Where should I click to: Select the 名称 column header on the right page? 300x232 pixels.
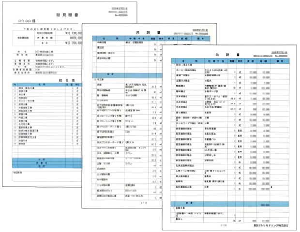point(188,61)
